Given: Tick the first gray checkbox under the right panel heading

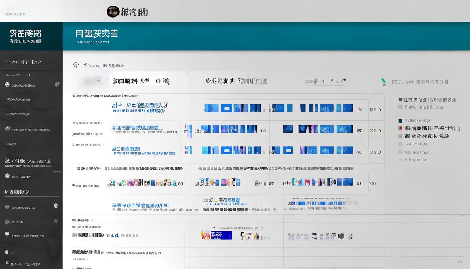Looking at the screenshot, I should pos(400,107).
